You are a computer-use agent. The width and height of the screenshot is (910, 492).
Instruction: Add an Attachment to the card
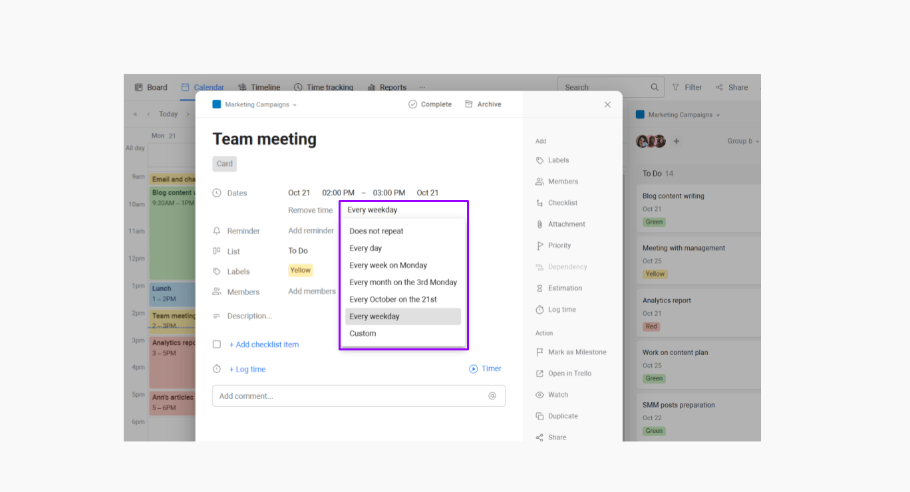tap(566, 224)
